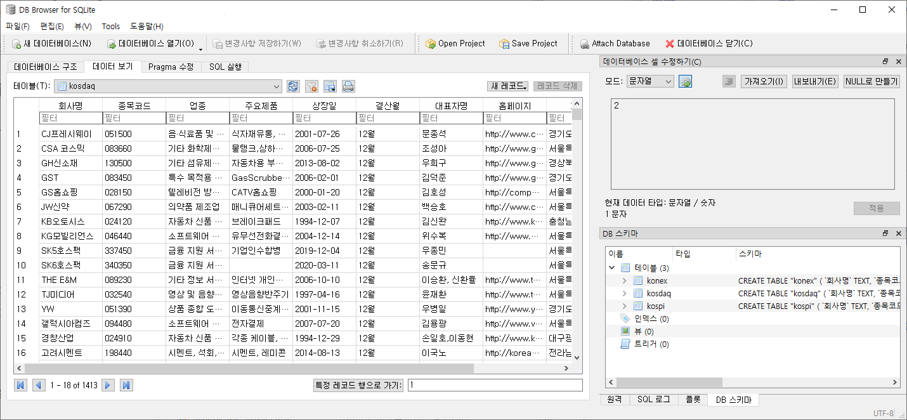Switch to the SQL 로그 bottom tab
The height and width of the screenshot is (420, 907).
coord(653,400)
